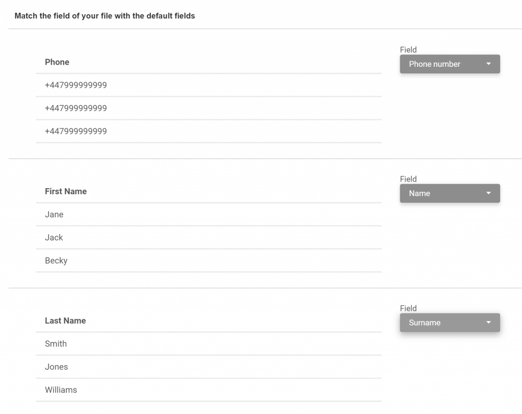Click the 'Match the field of your file' heading
Viewport: 522px width, 414px height.
pyautogui.click(x=105, y=16)
